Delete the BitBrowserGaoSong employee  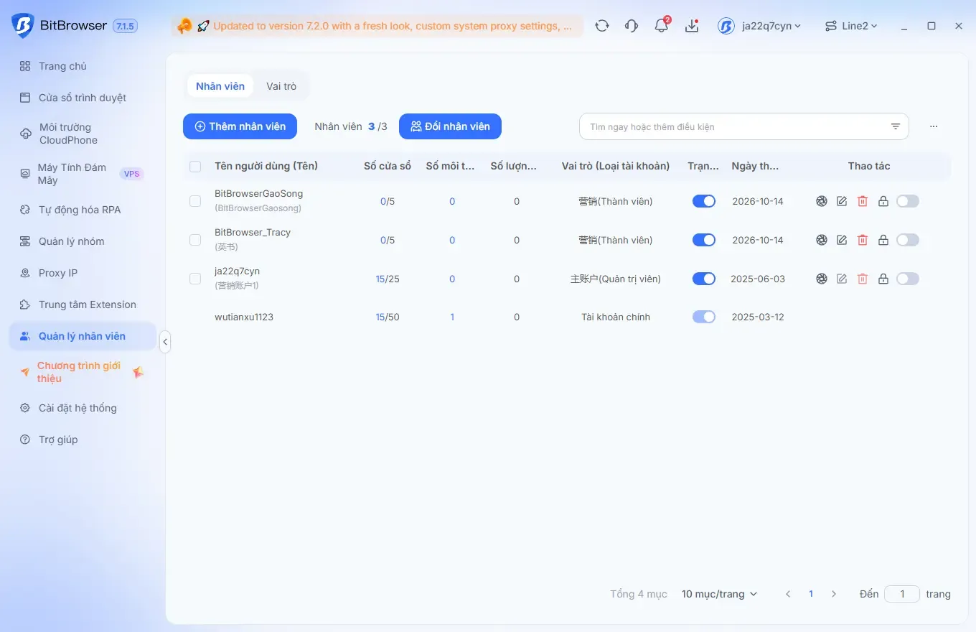coord(863,201)
